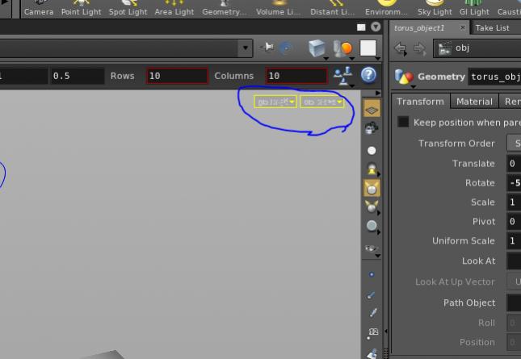This screenshot has height=359, width=521.
Task: Click the white square icon in viewer toolbar
Action: click(x=368, y=48)
